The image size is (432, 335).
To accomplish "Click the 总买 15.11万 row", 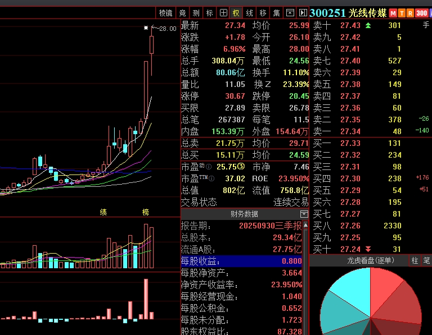I will click(x=245, y=155).
